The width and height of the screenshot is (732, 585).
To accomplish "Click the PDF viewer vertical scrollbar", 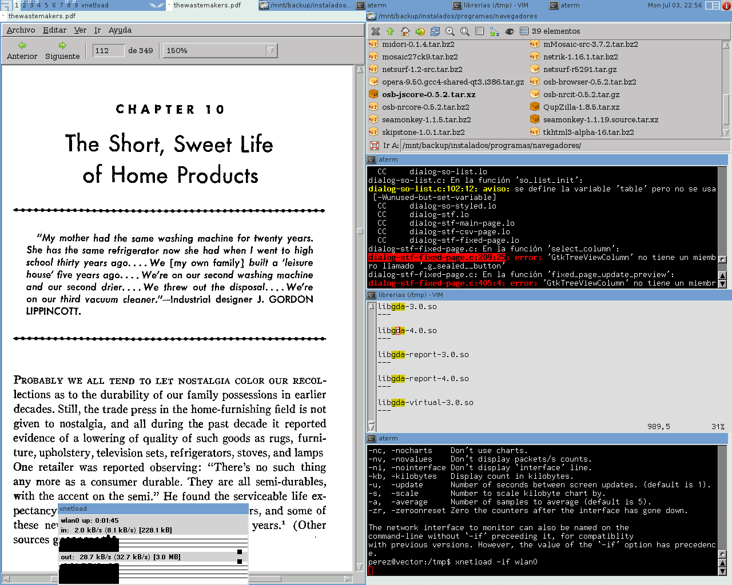I will pyautogui.click(x=360, y=319).
